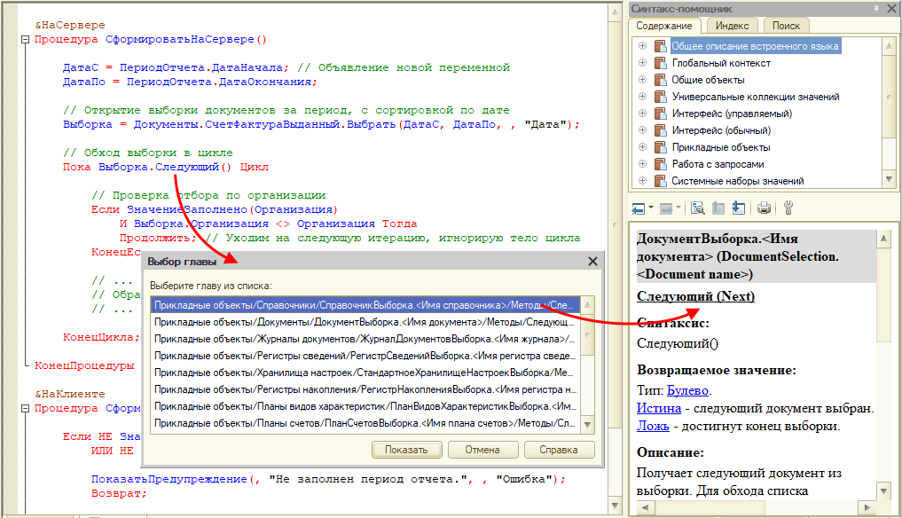This screenshot has width=902, height=518.
Task: Click book icon beside Интерфейс (обычный)
Action: point(661,130)
